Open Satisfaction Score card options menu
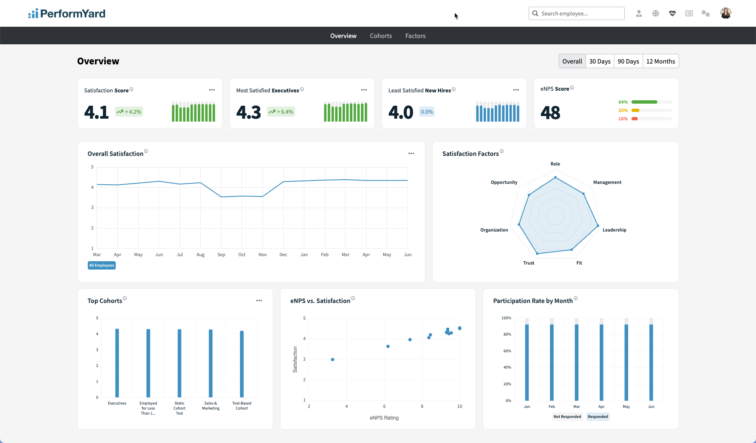Image resolution: width=756 pixels, height=443 pixels. [212, 90]
